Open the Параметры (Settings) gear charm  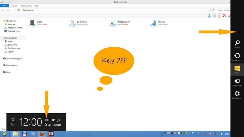click(237, 95)
